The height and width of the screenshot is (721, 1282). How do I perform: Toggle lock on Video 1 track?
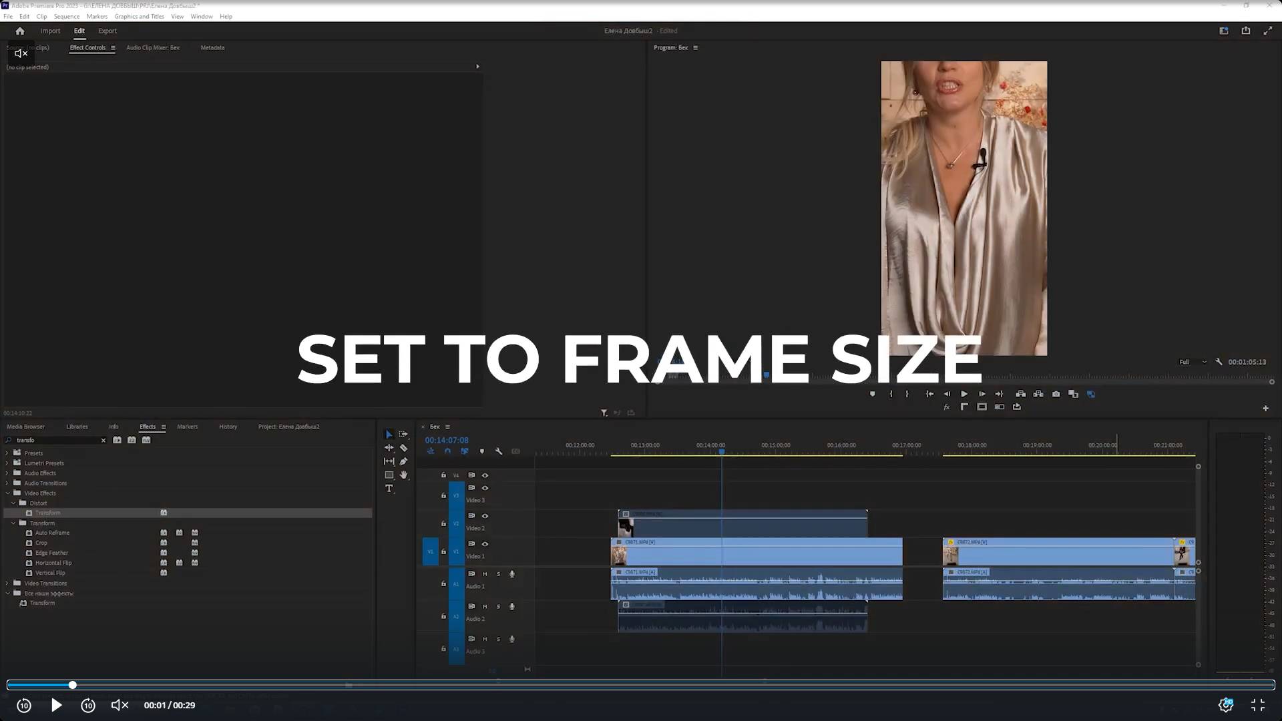click(x=443, y=551)
